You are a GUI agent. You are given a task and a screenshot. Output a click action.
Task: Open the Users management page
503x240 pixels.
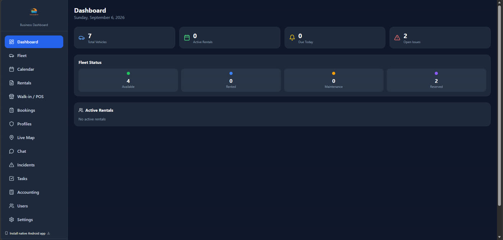point(34,206)
